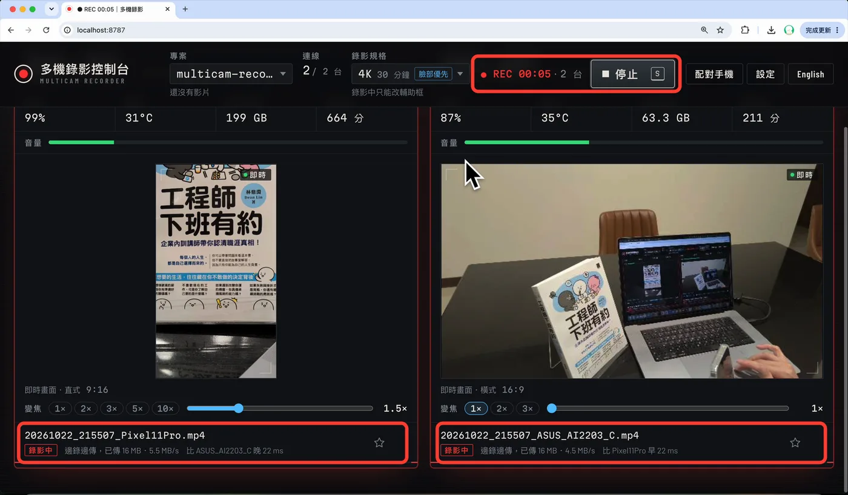
Task: Set Pixel camera zoom to 10×
Action: (x=165, y=408)
